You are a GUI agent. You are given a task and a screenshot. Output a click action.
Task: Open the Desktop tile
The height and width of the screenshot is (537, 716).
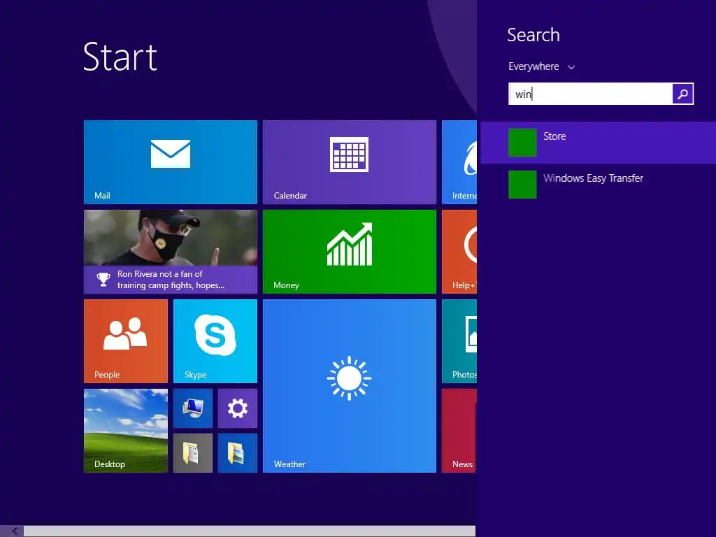point(126,431)
